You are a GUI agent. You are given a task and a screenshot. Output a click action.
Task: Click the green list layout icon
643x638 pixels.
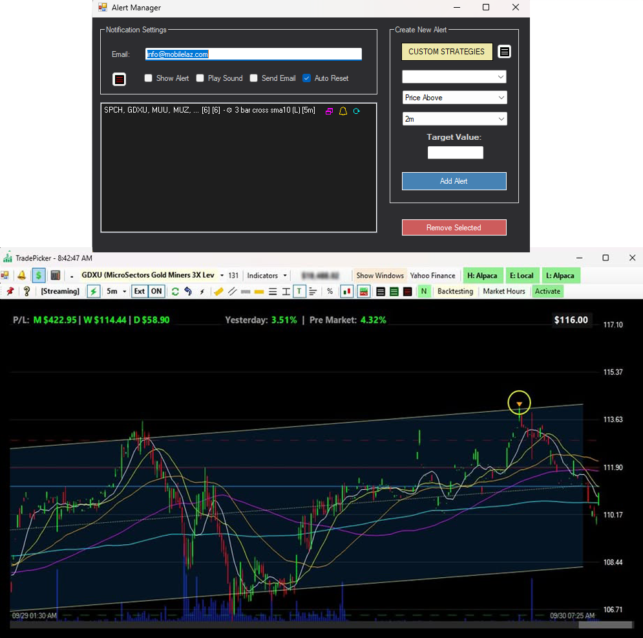pyautogui.click(x=394, y=291)
